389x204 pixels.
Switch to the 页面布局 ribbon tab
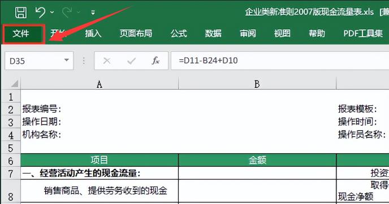(x=136, y=33)
